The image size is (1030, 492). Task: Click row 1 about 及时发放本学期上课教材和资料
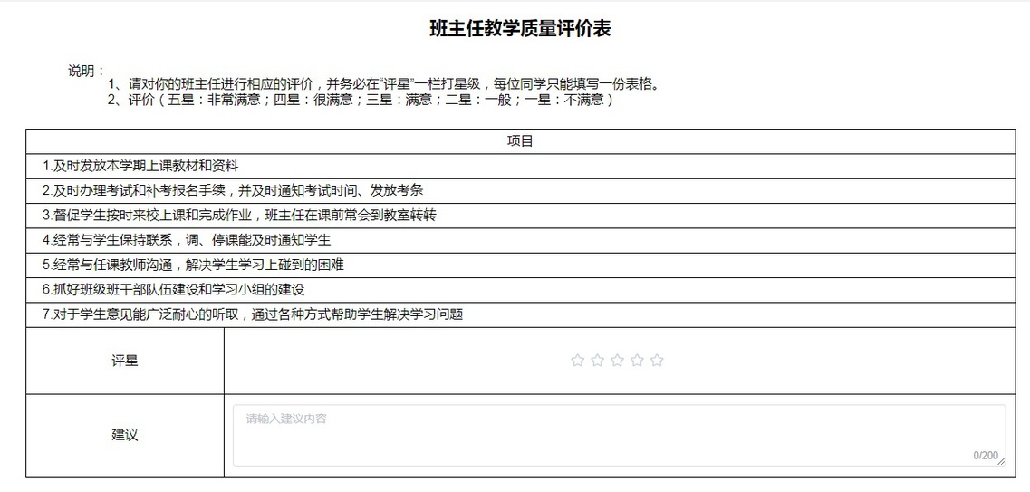click(141, 166)
